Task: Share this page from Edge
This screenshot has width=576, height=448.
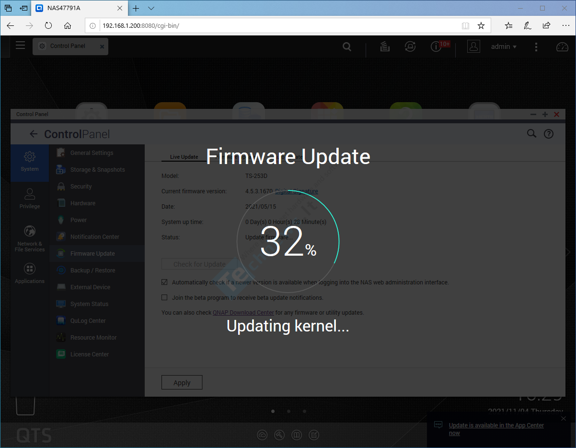Action: [546, 26]
